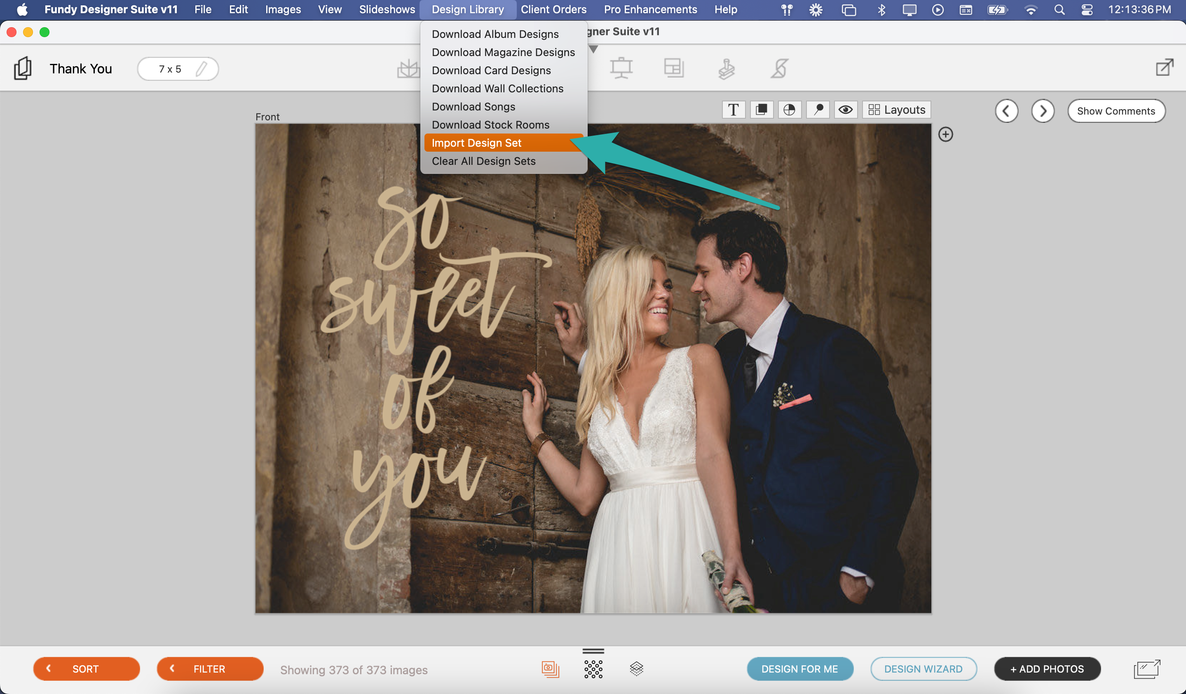Select Download Album Designs

pyautogui.click(x=504, y=34)
